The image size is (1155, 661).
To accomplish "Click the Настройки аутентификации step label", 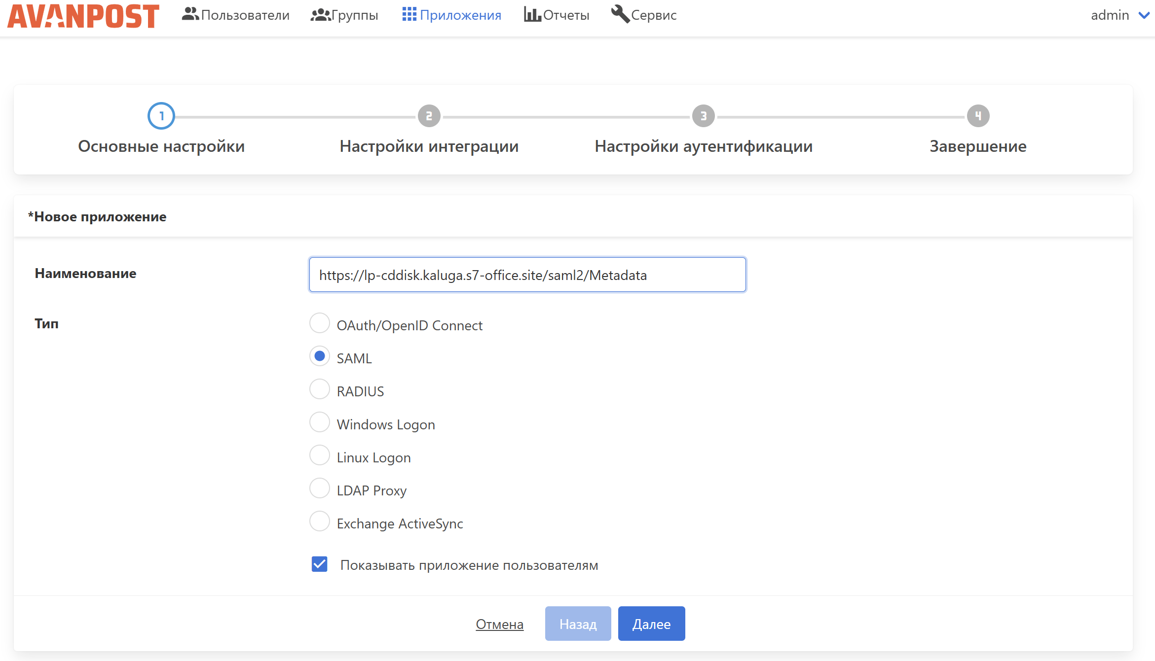I will click(x=704, y=146).
